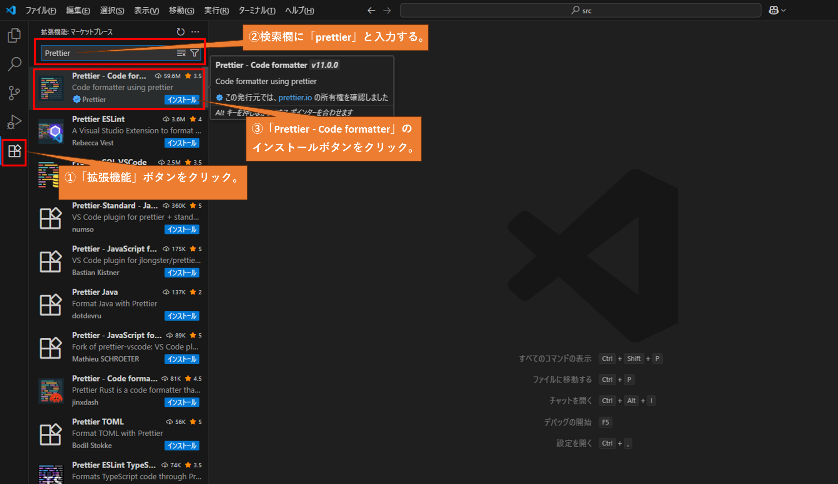Open the extensions panel more actions menu
Screen dimensions: 838x484
pos(195,32)
